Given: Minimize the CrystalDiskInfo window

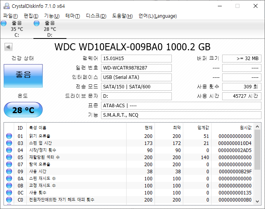Looking at the screenshot, I should pyautogui.click(x=220, y=6).
